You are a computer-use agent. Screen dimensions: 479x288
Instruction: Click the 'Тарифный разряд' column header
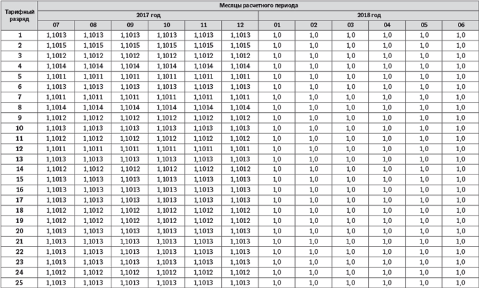pyautogui.click(x=19, y=15)
